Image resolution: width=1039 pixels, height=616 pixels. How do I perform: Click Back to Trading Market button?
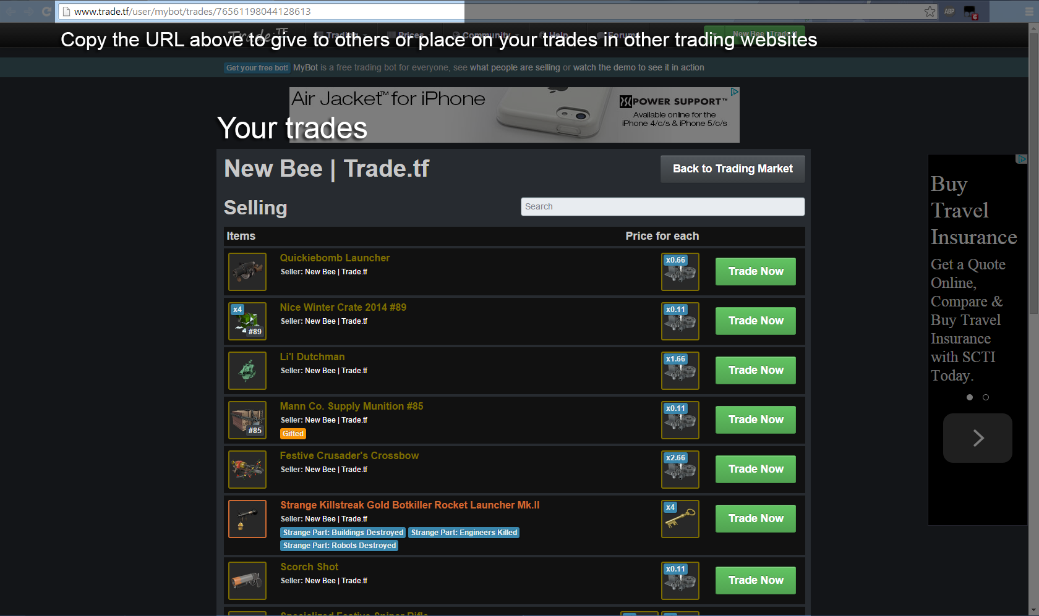(x=733, y=169)
